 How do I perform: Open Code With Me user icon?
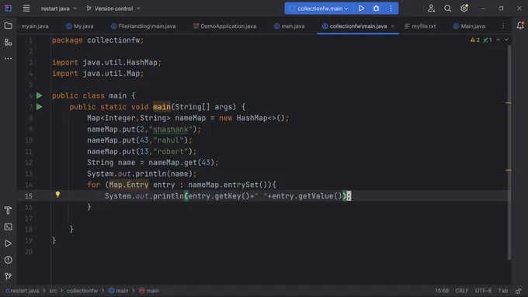click(x=432, y=9)
